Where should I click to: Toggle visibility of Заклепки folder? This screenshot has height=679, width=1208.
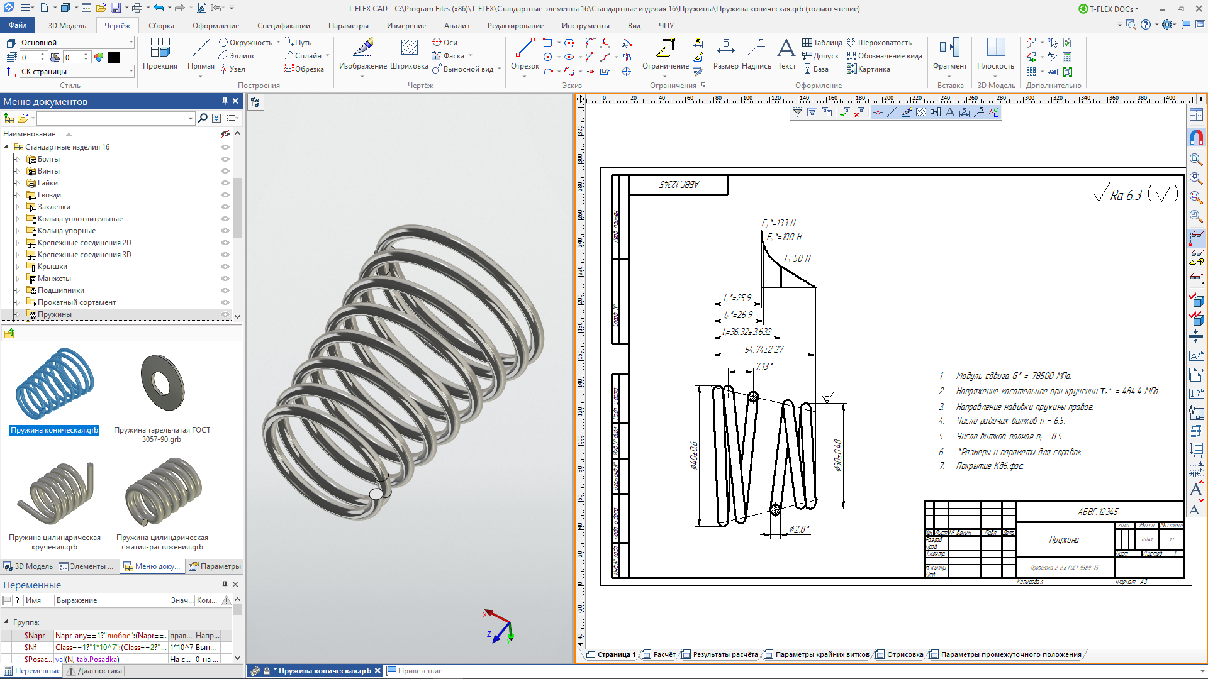click(225, 207)
